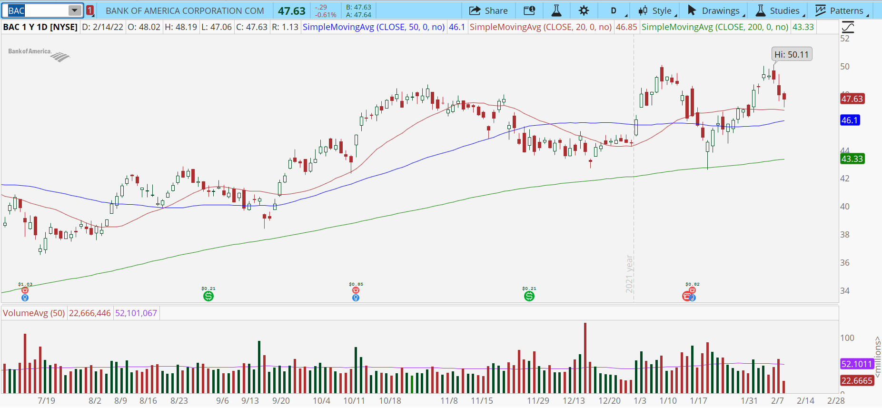Screen dimensions: 882x408
Task: Click the red alert badge beside the symbol box
Action: [90, 10]
